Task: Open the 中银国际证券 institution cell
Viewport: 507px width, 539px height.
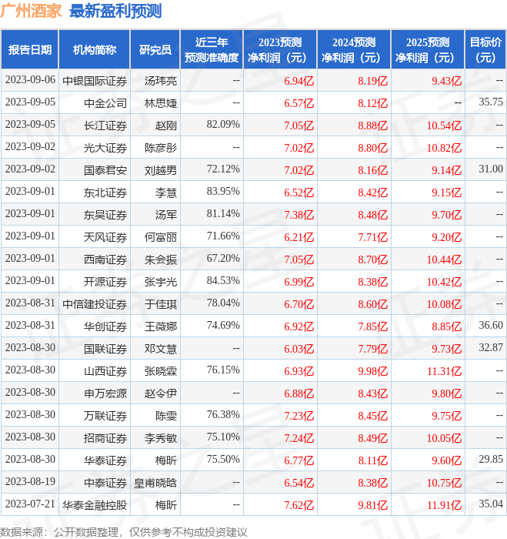Action: [95, 80]
